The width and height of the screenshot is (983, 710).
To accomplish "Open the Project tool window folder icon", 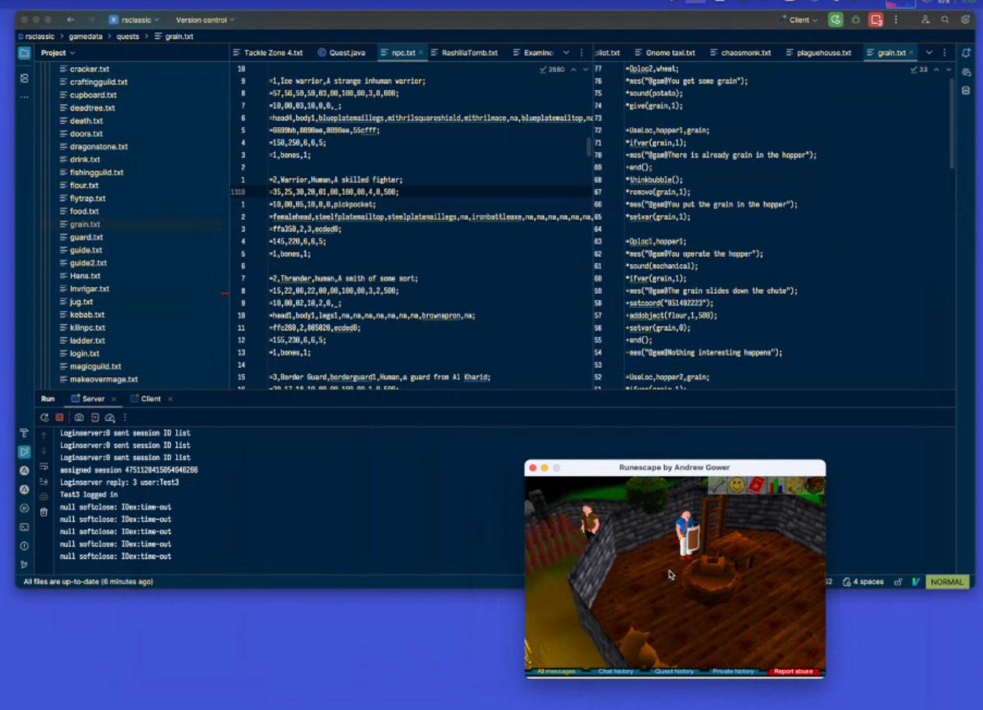I will pos(24,53).
